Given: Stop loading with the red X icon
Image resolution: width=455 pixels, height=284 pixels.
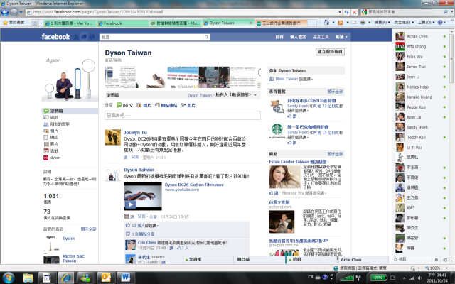Looking at the screenshot, I should pyautogui.click(x=354, y=12).
